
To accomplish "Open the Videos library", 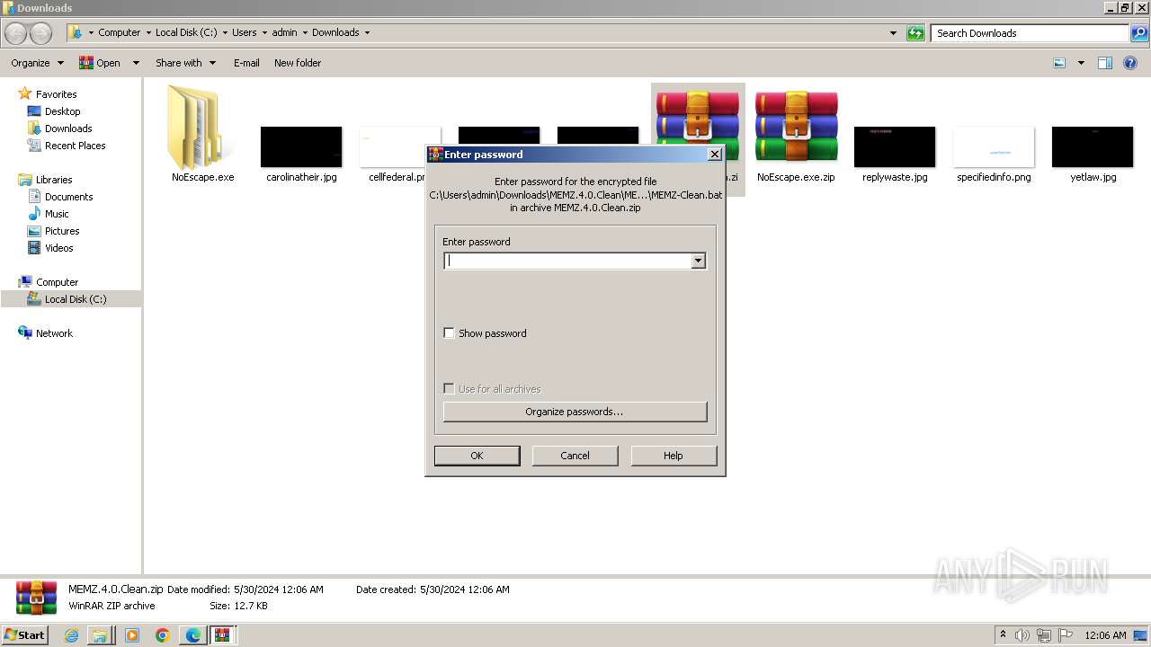I will (x=58, y=248).
